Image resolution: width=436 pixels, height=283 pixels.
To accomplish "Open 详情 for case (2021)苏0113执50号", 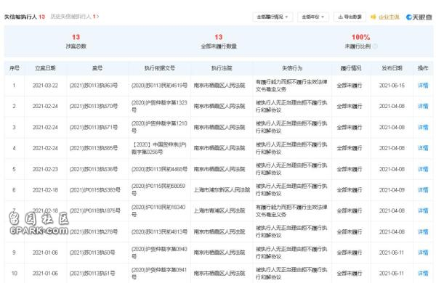I will point(423,253).
